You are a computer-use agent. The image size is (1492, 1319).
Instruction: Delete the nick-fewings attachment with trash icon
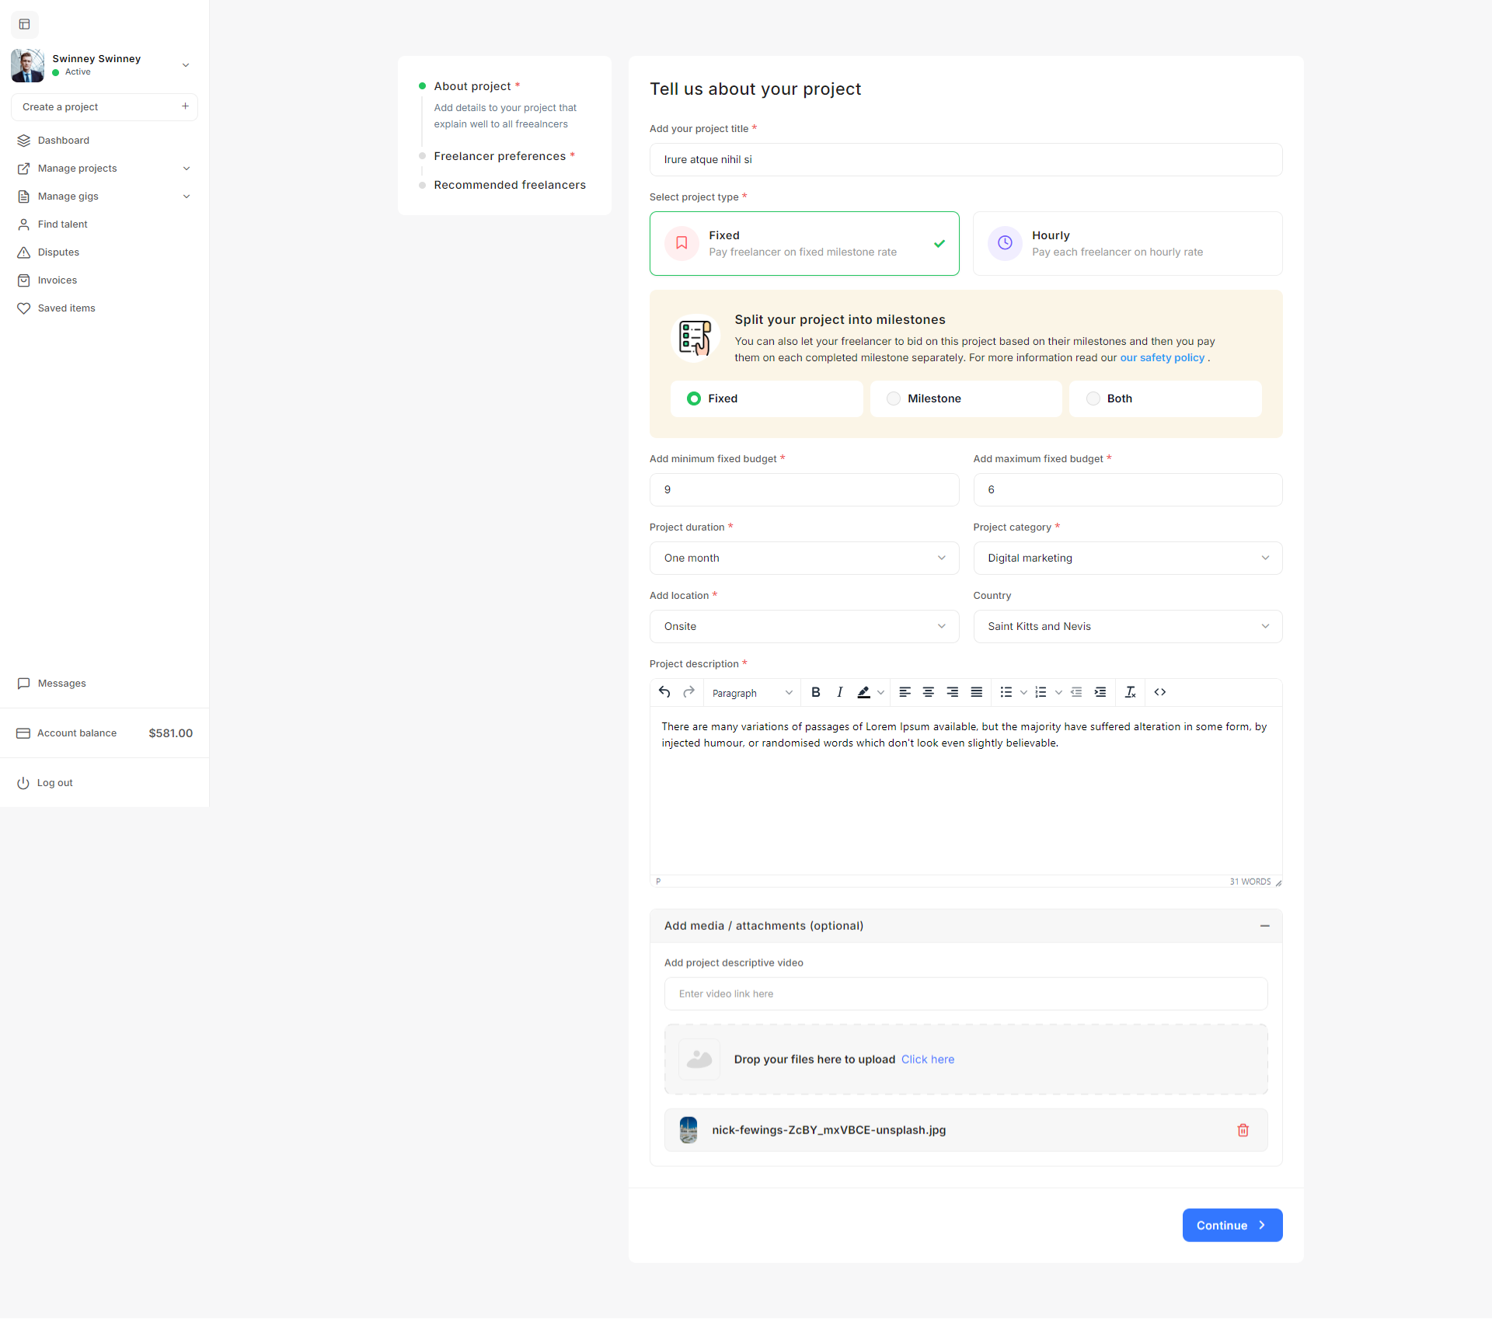pos(1243,1130)
